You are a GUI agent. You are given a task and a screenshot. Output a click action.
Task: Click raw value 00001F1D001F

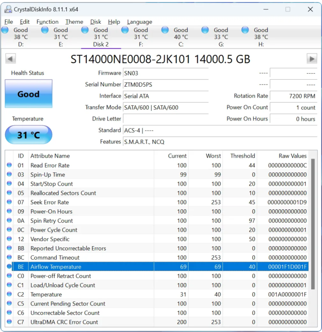tap(287, 267)
